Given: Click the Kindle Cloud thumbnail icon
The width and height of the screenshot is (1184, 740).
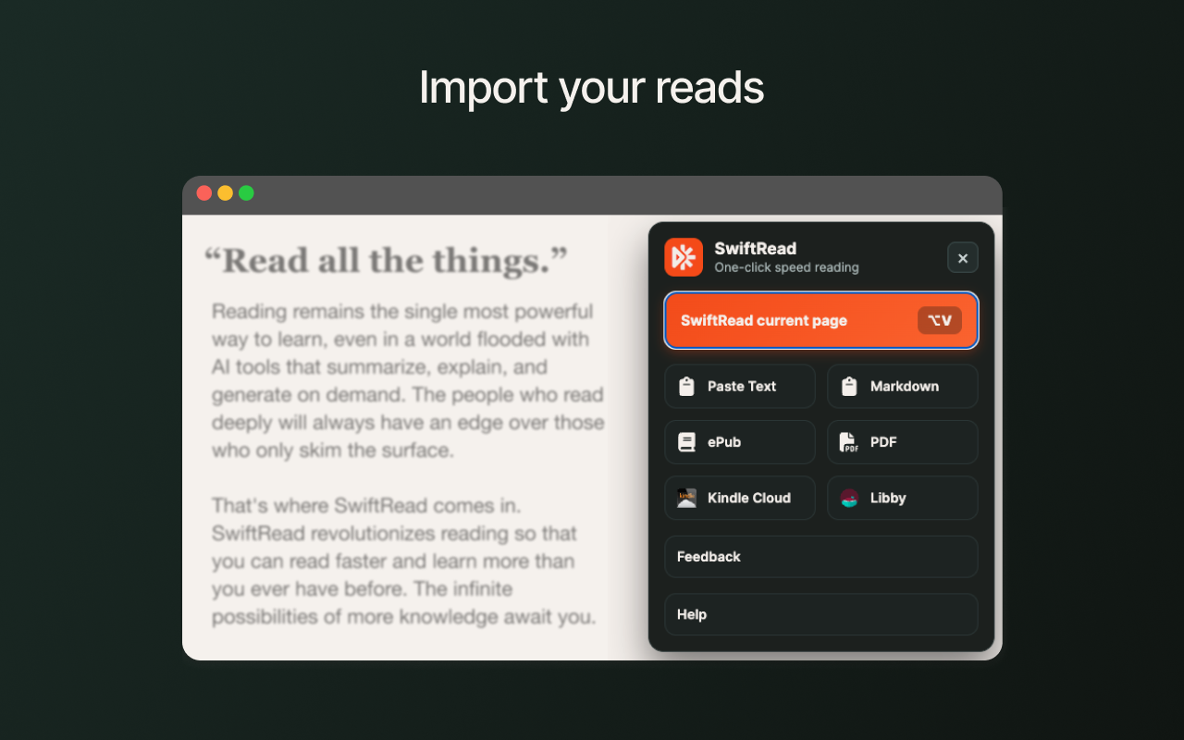Looking at the screenshot, I should 686,498.
